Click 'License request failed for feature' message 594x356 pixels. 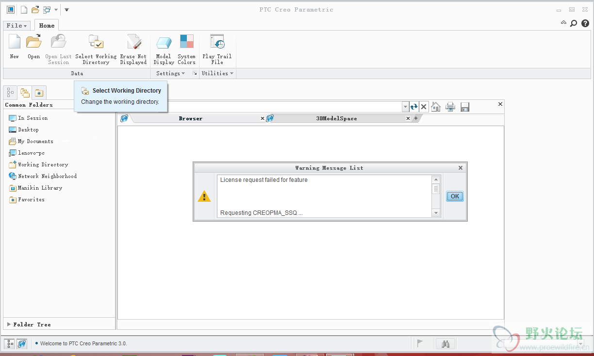[264, 180]
